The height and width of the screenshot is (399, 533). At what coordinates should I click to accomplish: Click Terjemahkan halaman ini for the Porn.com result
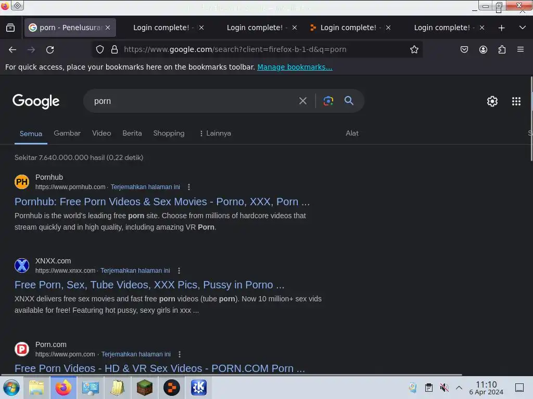pos(136,354)
